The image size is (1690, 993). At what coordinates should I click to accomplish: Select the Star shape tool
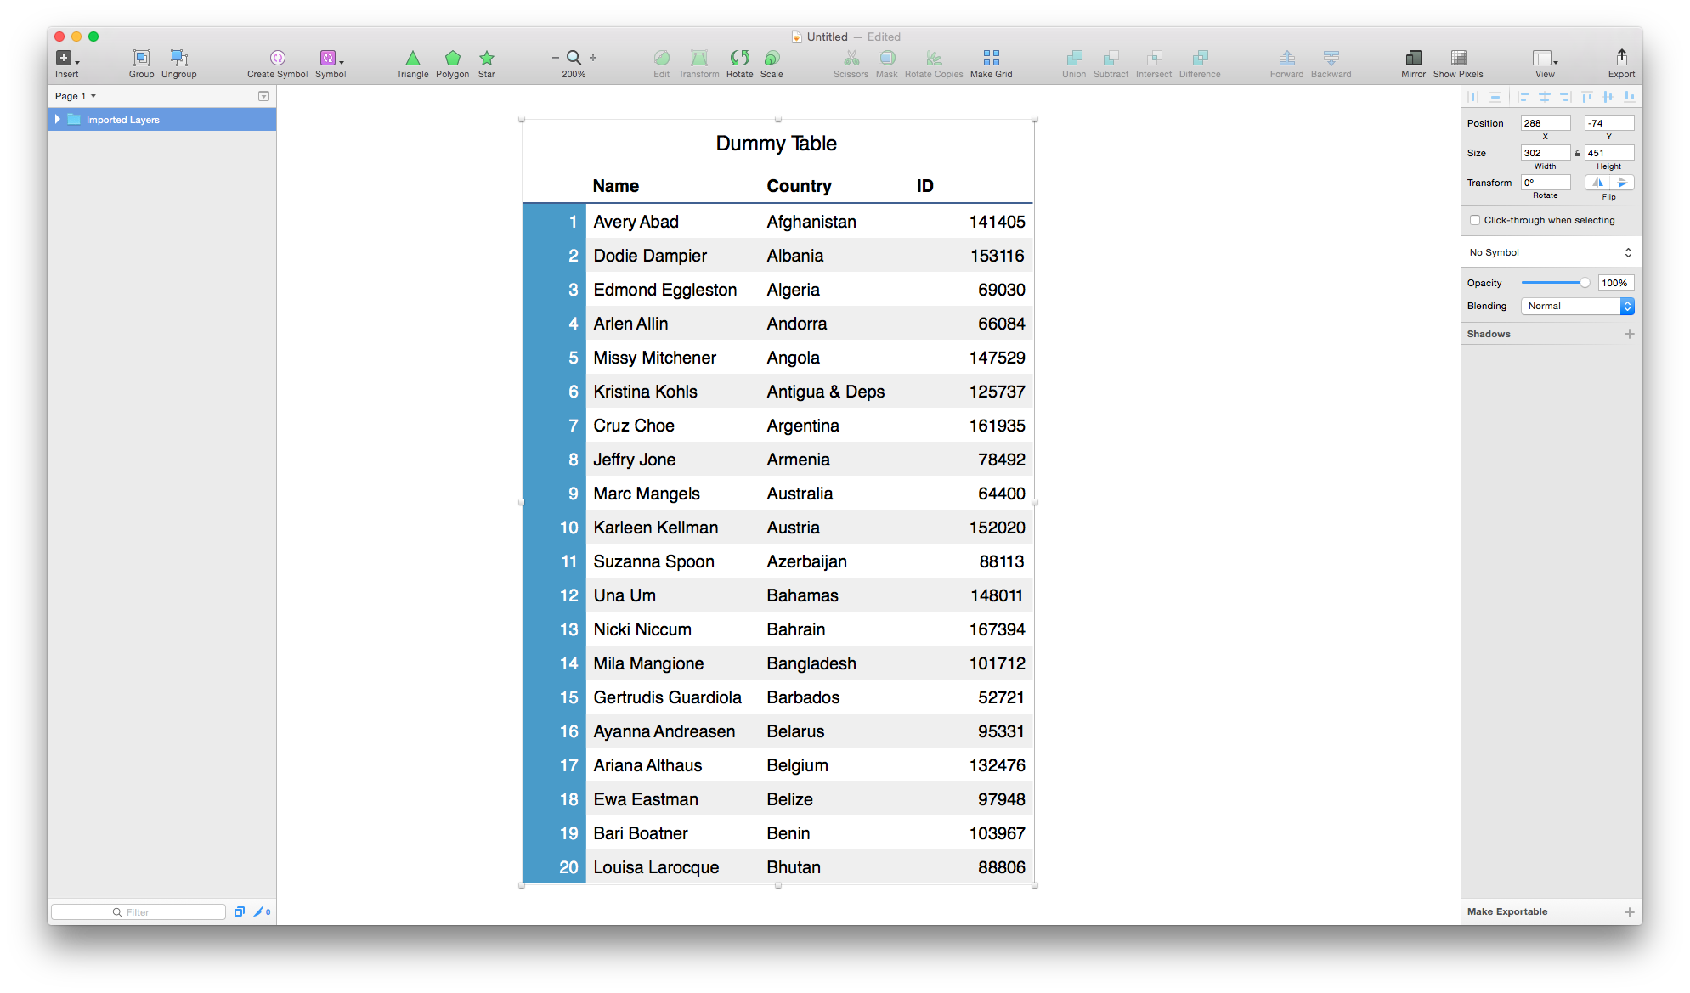[x=486, y=59]
